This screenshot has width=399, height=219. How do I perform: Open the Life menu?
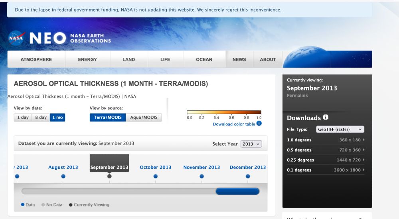(x=165, y=59)
